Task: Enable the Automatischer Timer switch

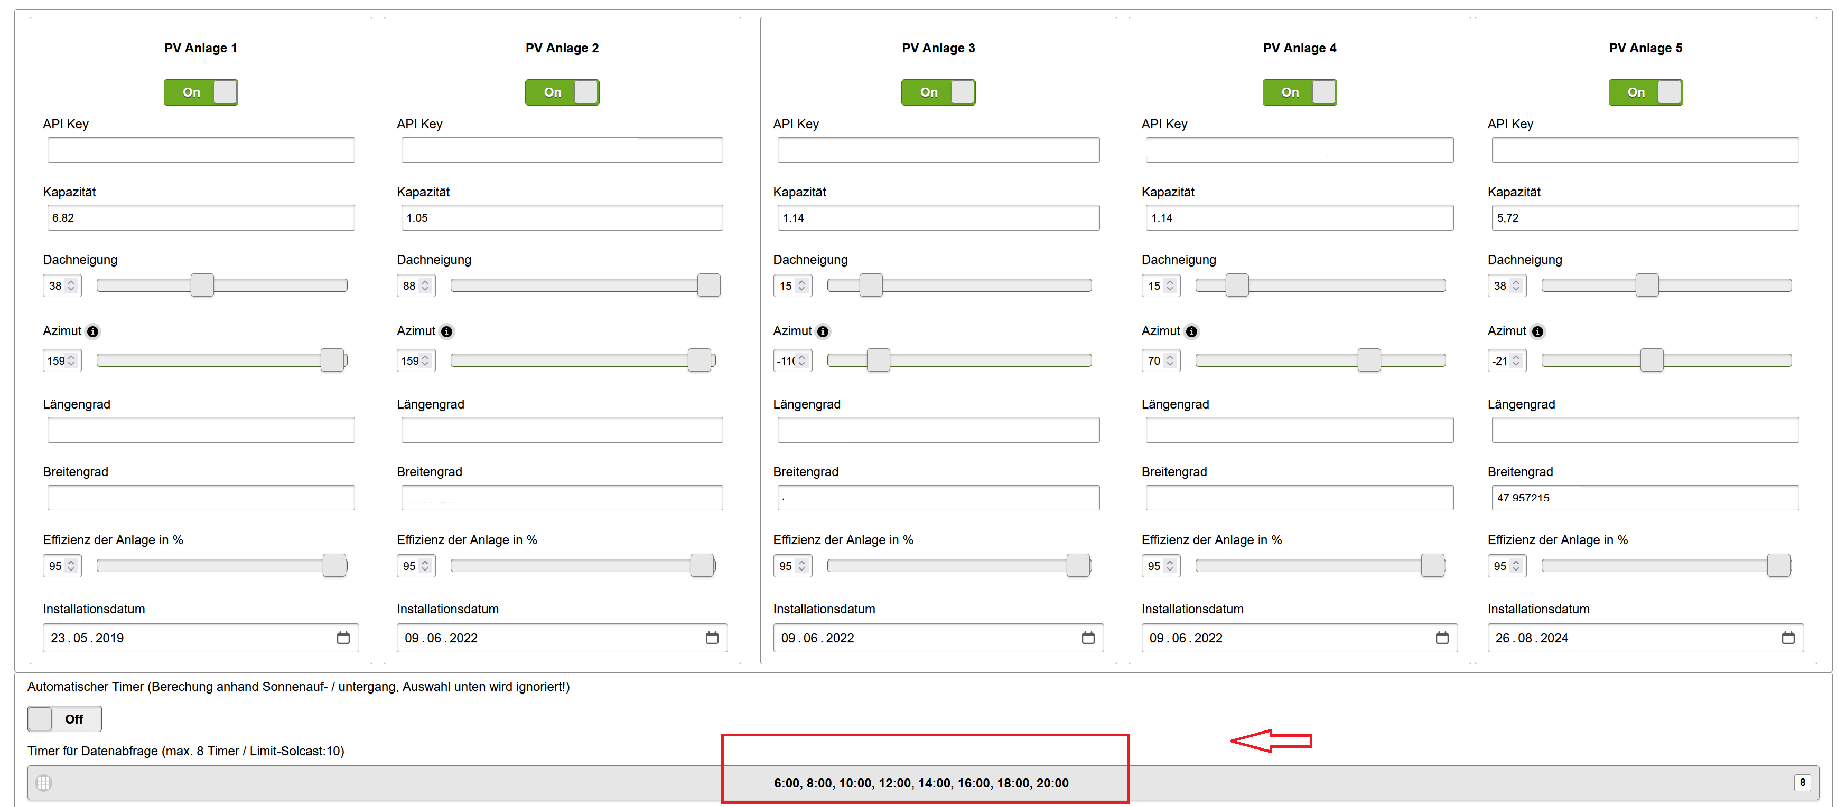Action: [x=64, y=719]
